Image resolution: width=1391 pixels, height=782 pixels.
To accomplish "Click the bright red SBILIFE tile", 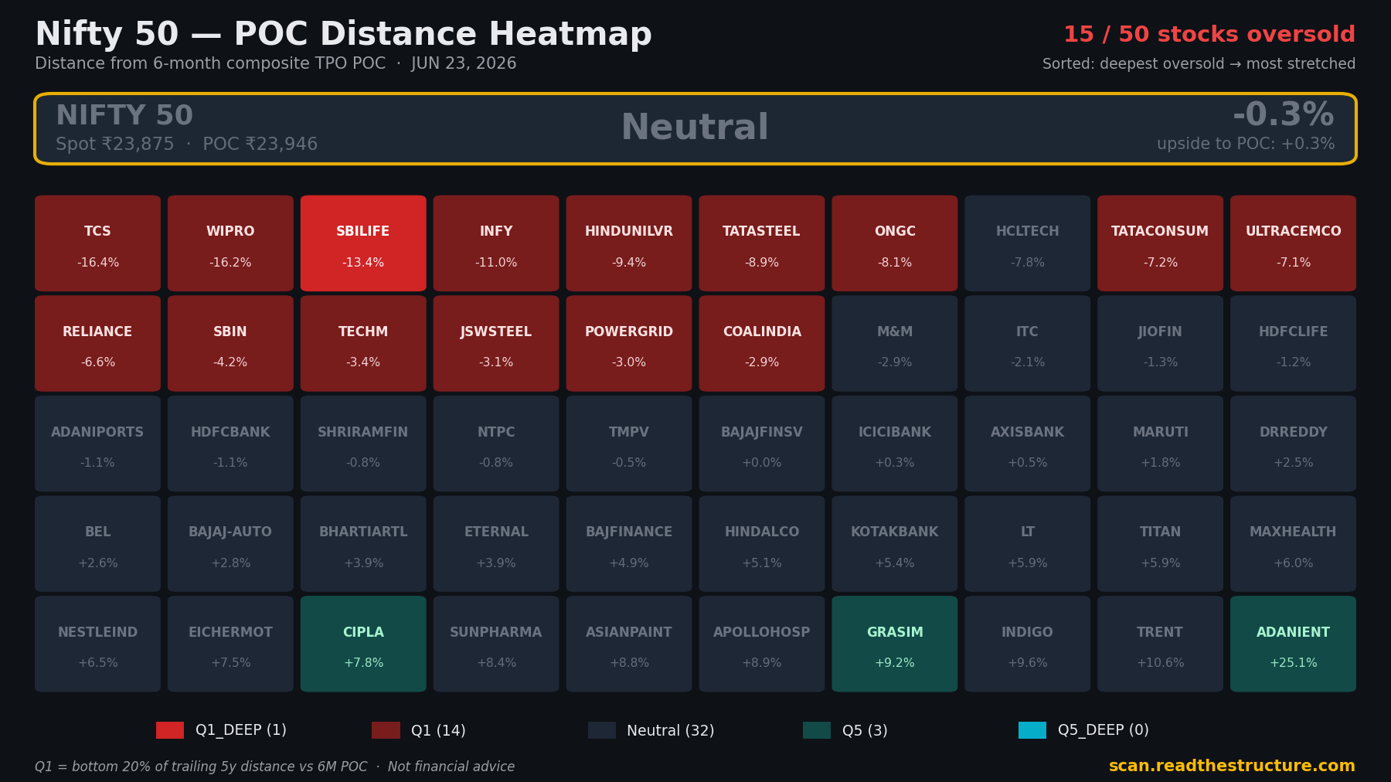I will click(363, 243).
